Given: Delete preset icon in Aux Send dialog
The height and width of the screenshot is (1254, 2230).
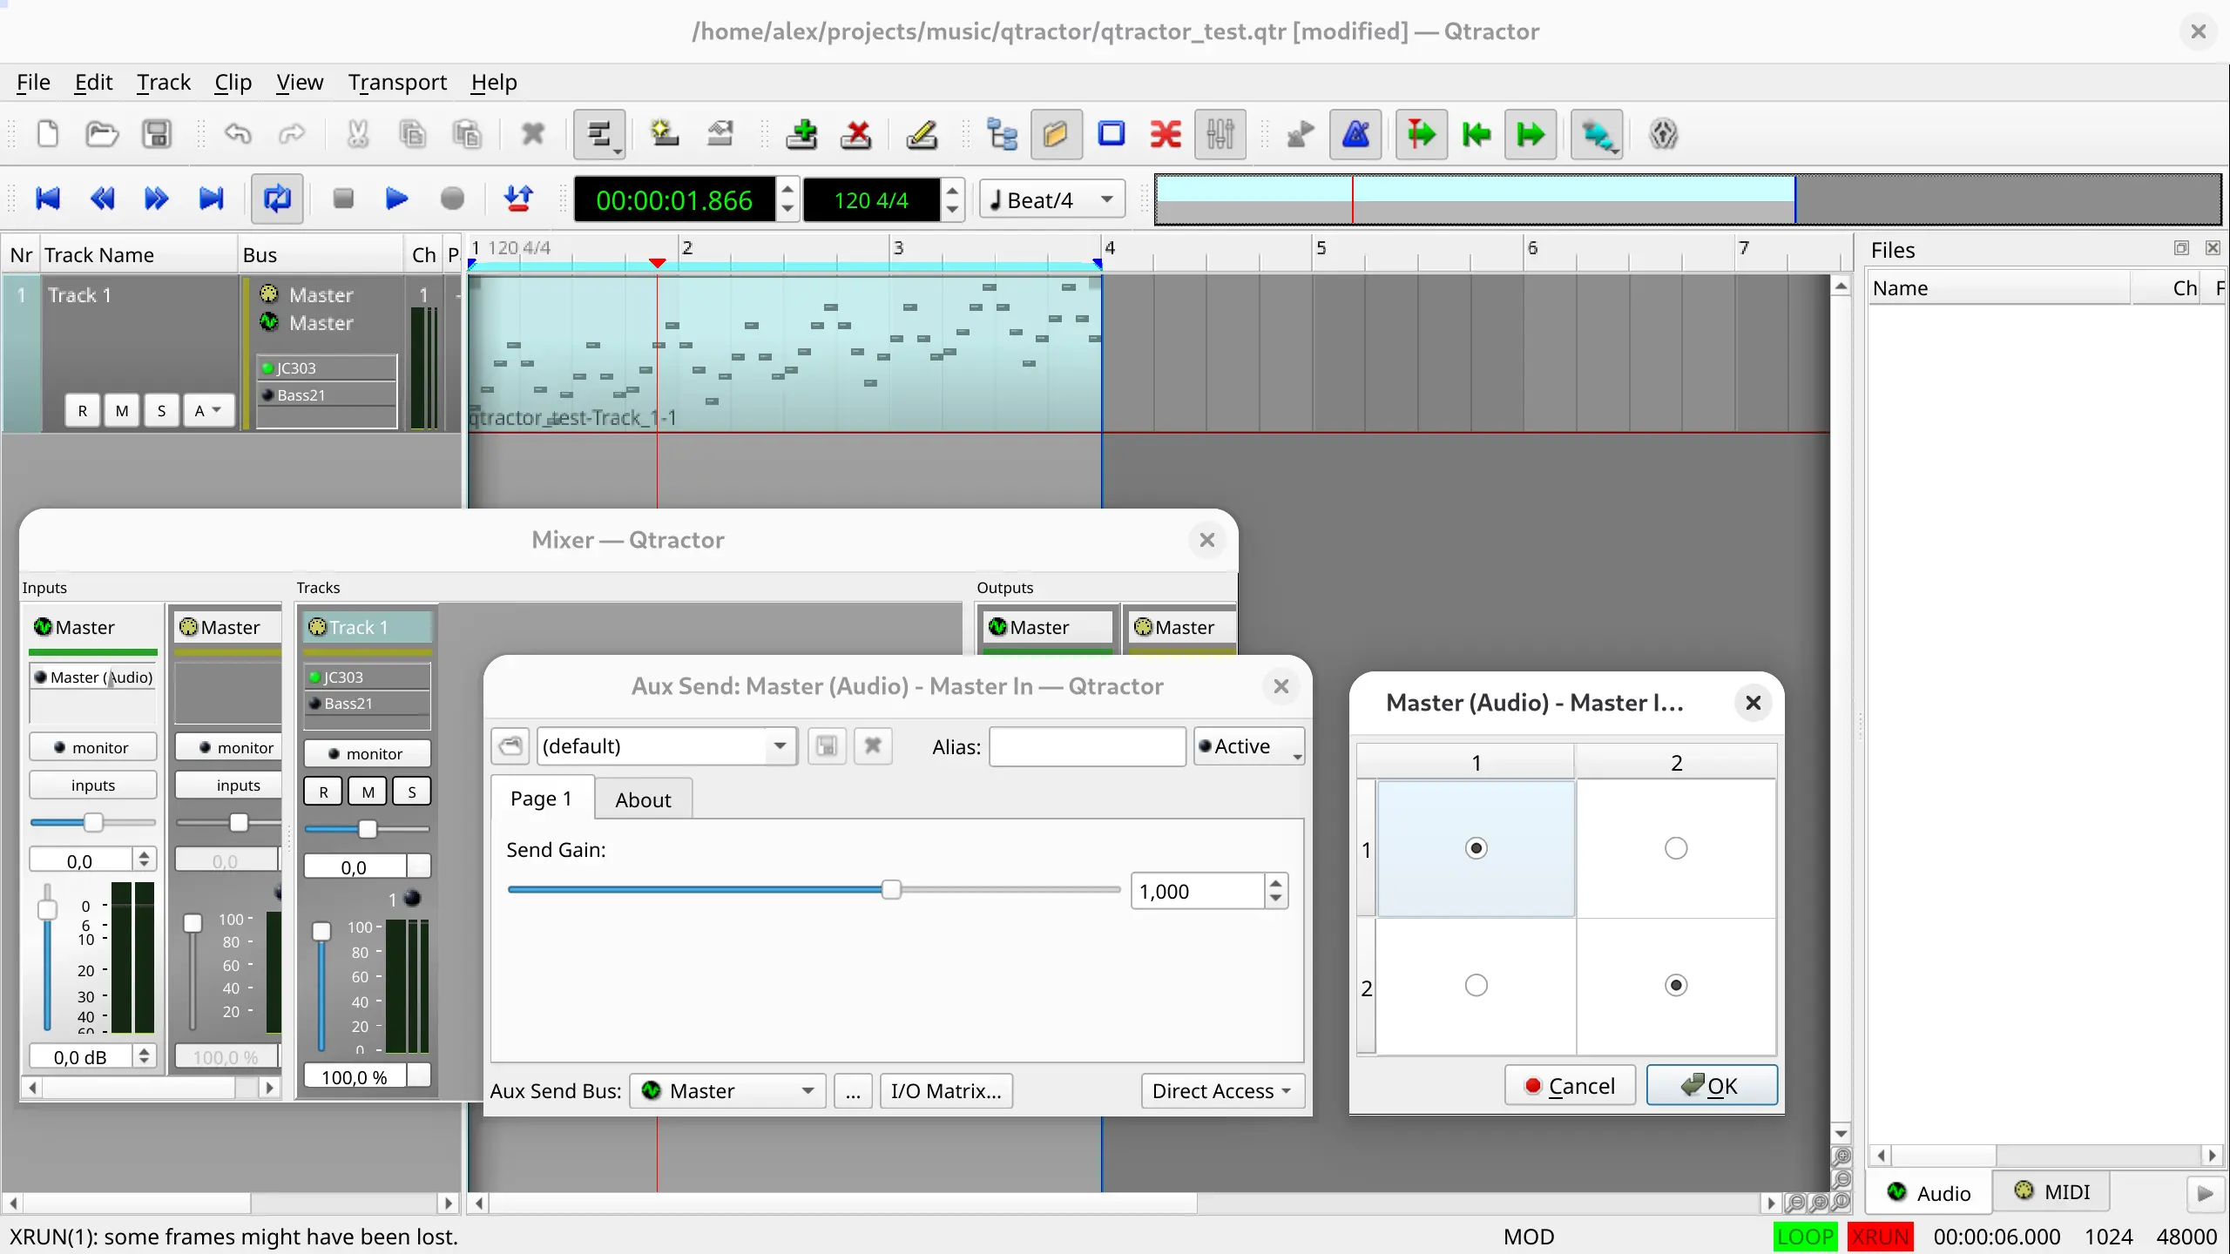Looking at the screenshot, I should click(873, 746).
